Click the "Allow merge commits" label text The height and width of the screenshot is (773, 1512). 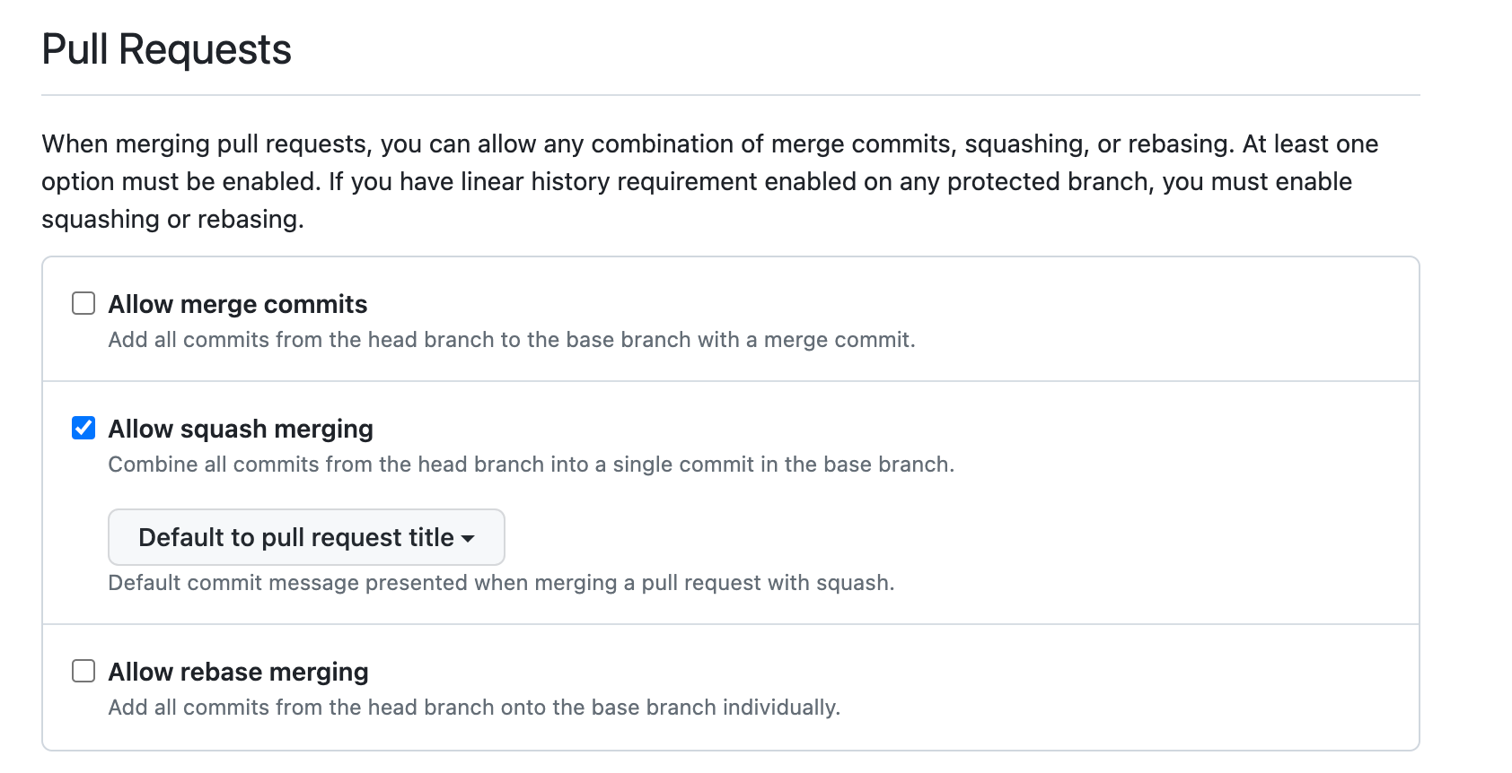238,305
